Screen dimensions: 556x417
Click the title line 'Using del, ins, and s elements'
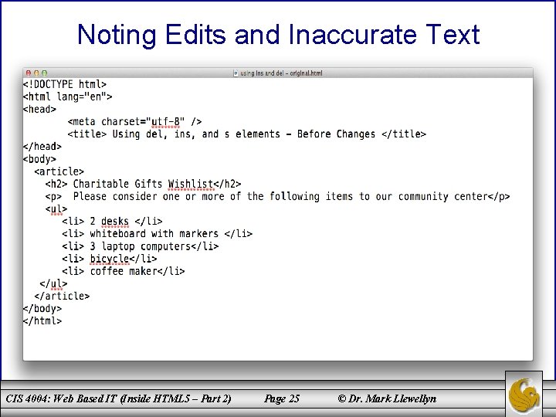[x=247, y=134]
